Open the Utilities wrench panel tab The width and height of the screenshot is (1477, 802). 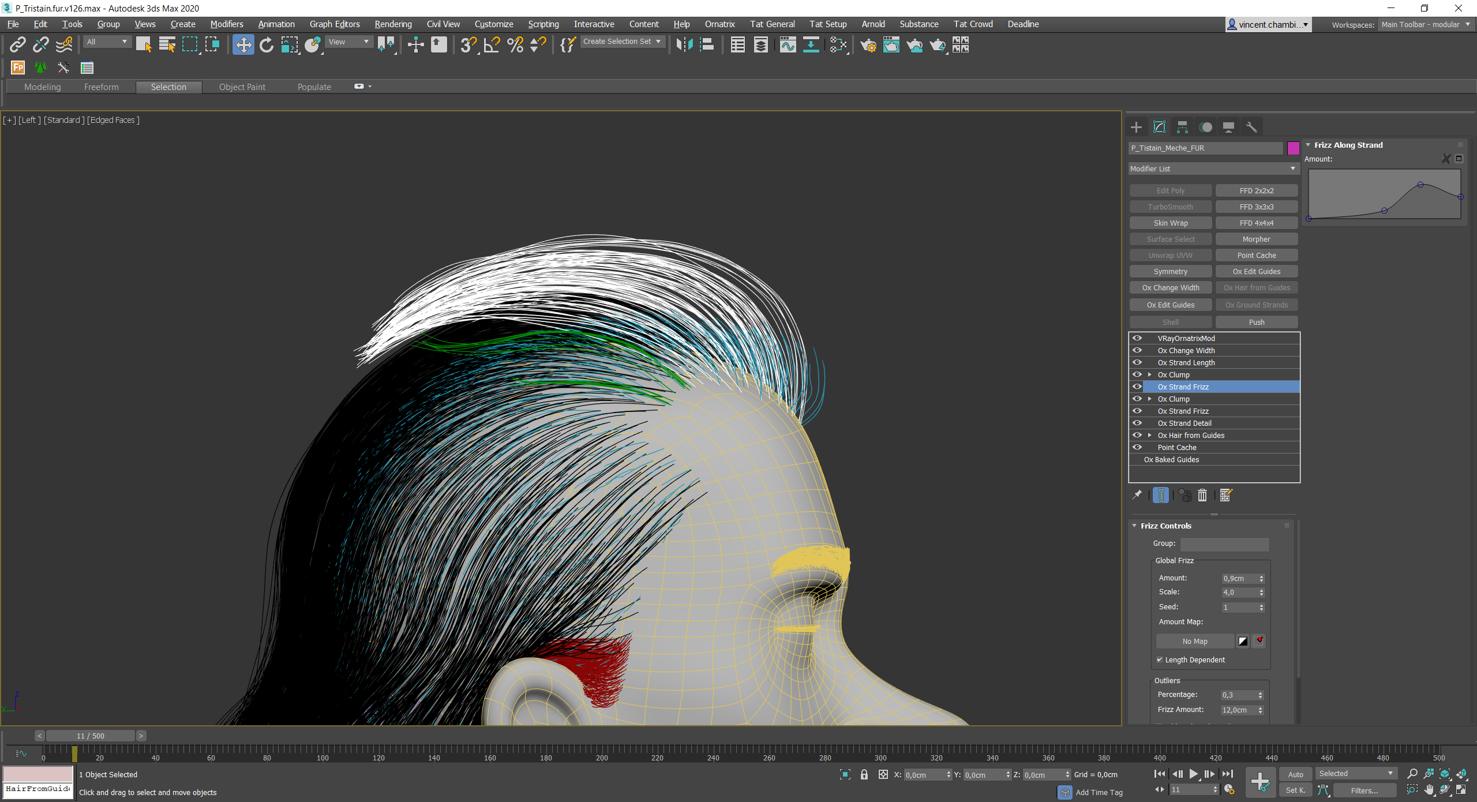1251,128
